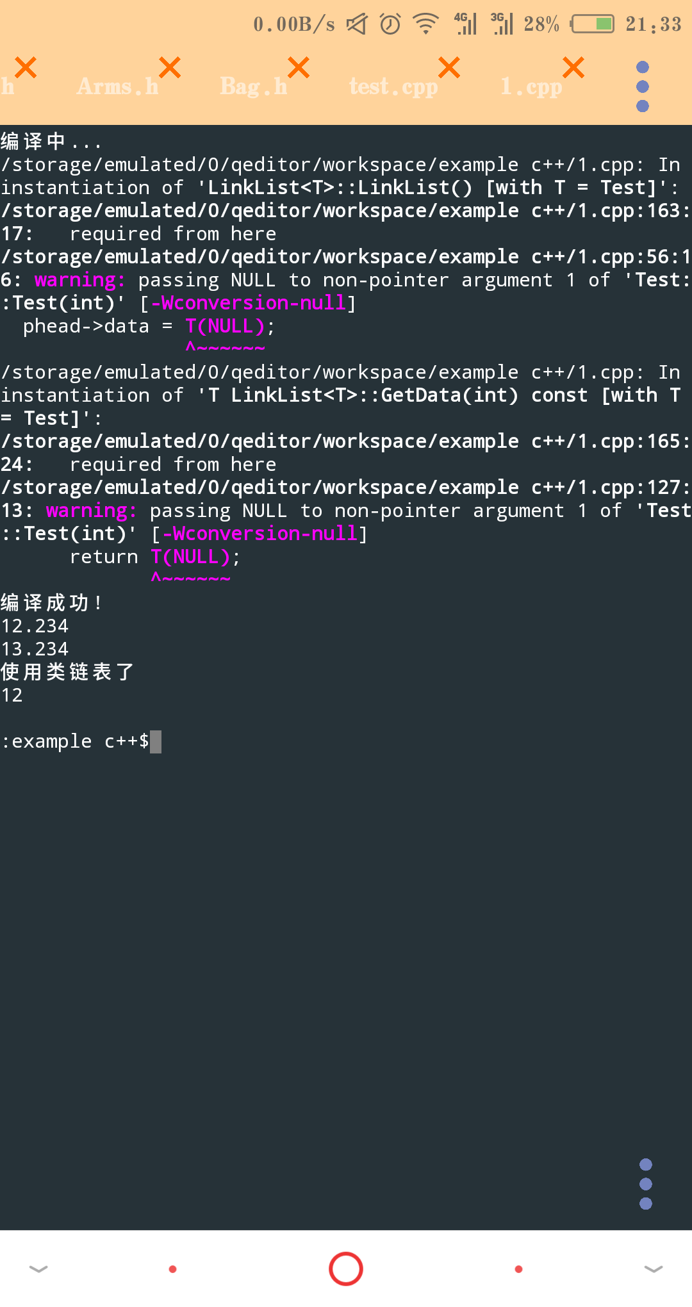Tap the battery indicator in status bar
This screenshot has width=692, height=1307.
click(x=593, y=24)
